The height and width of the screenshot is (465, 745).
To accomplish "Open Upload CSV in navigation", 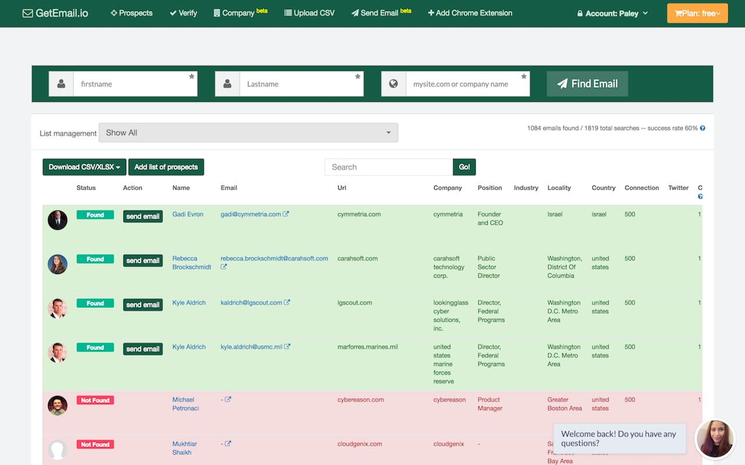I will 310,13.
